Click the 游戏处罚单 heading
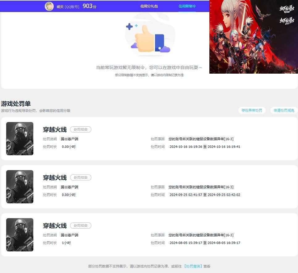The width and height of the screenshot is (298, 273). [x=16, y=104]
